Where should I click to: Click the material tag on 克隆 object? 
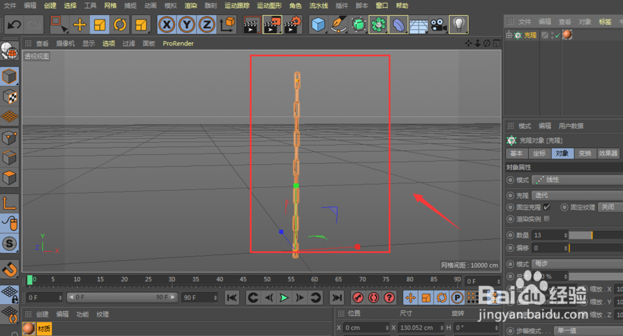tap(567, 34)
